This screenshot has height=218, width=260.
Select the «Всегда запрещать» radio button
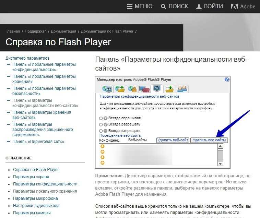pyautogui.click(x=101, y=131)
